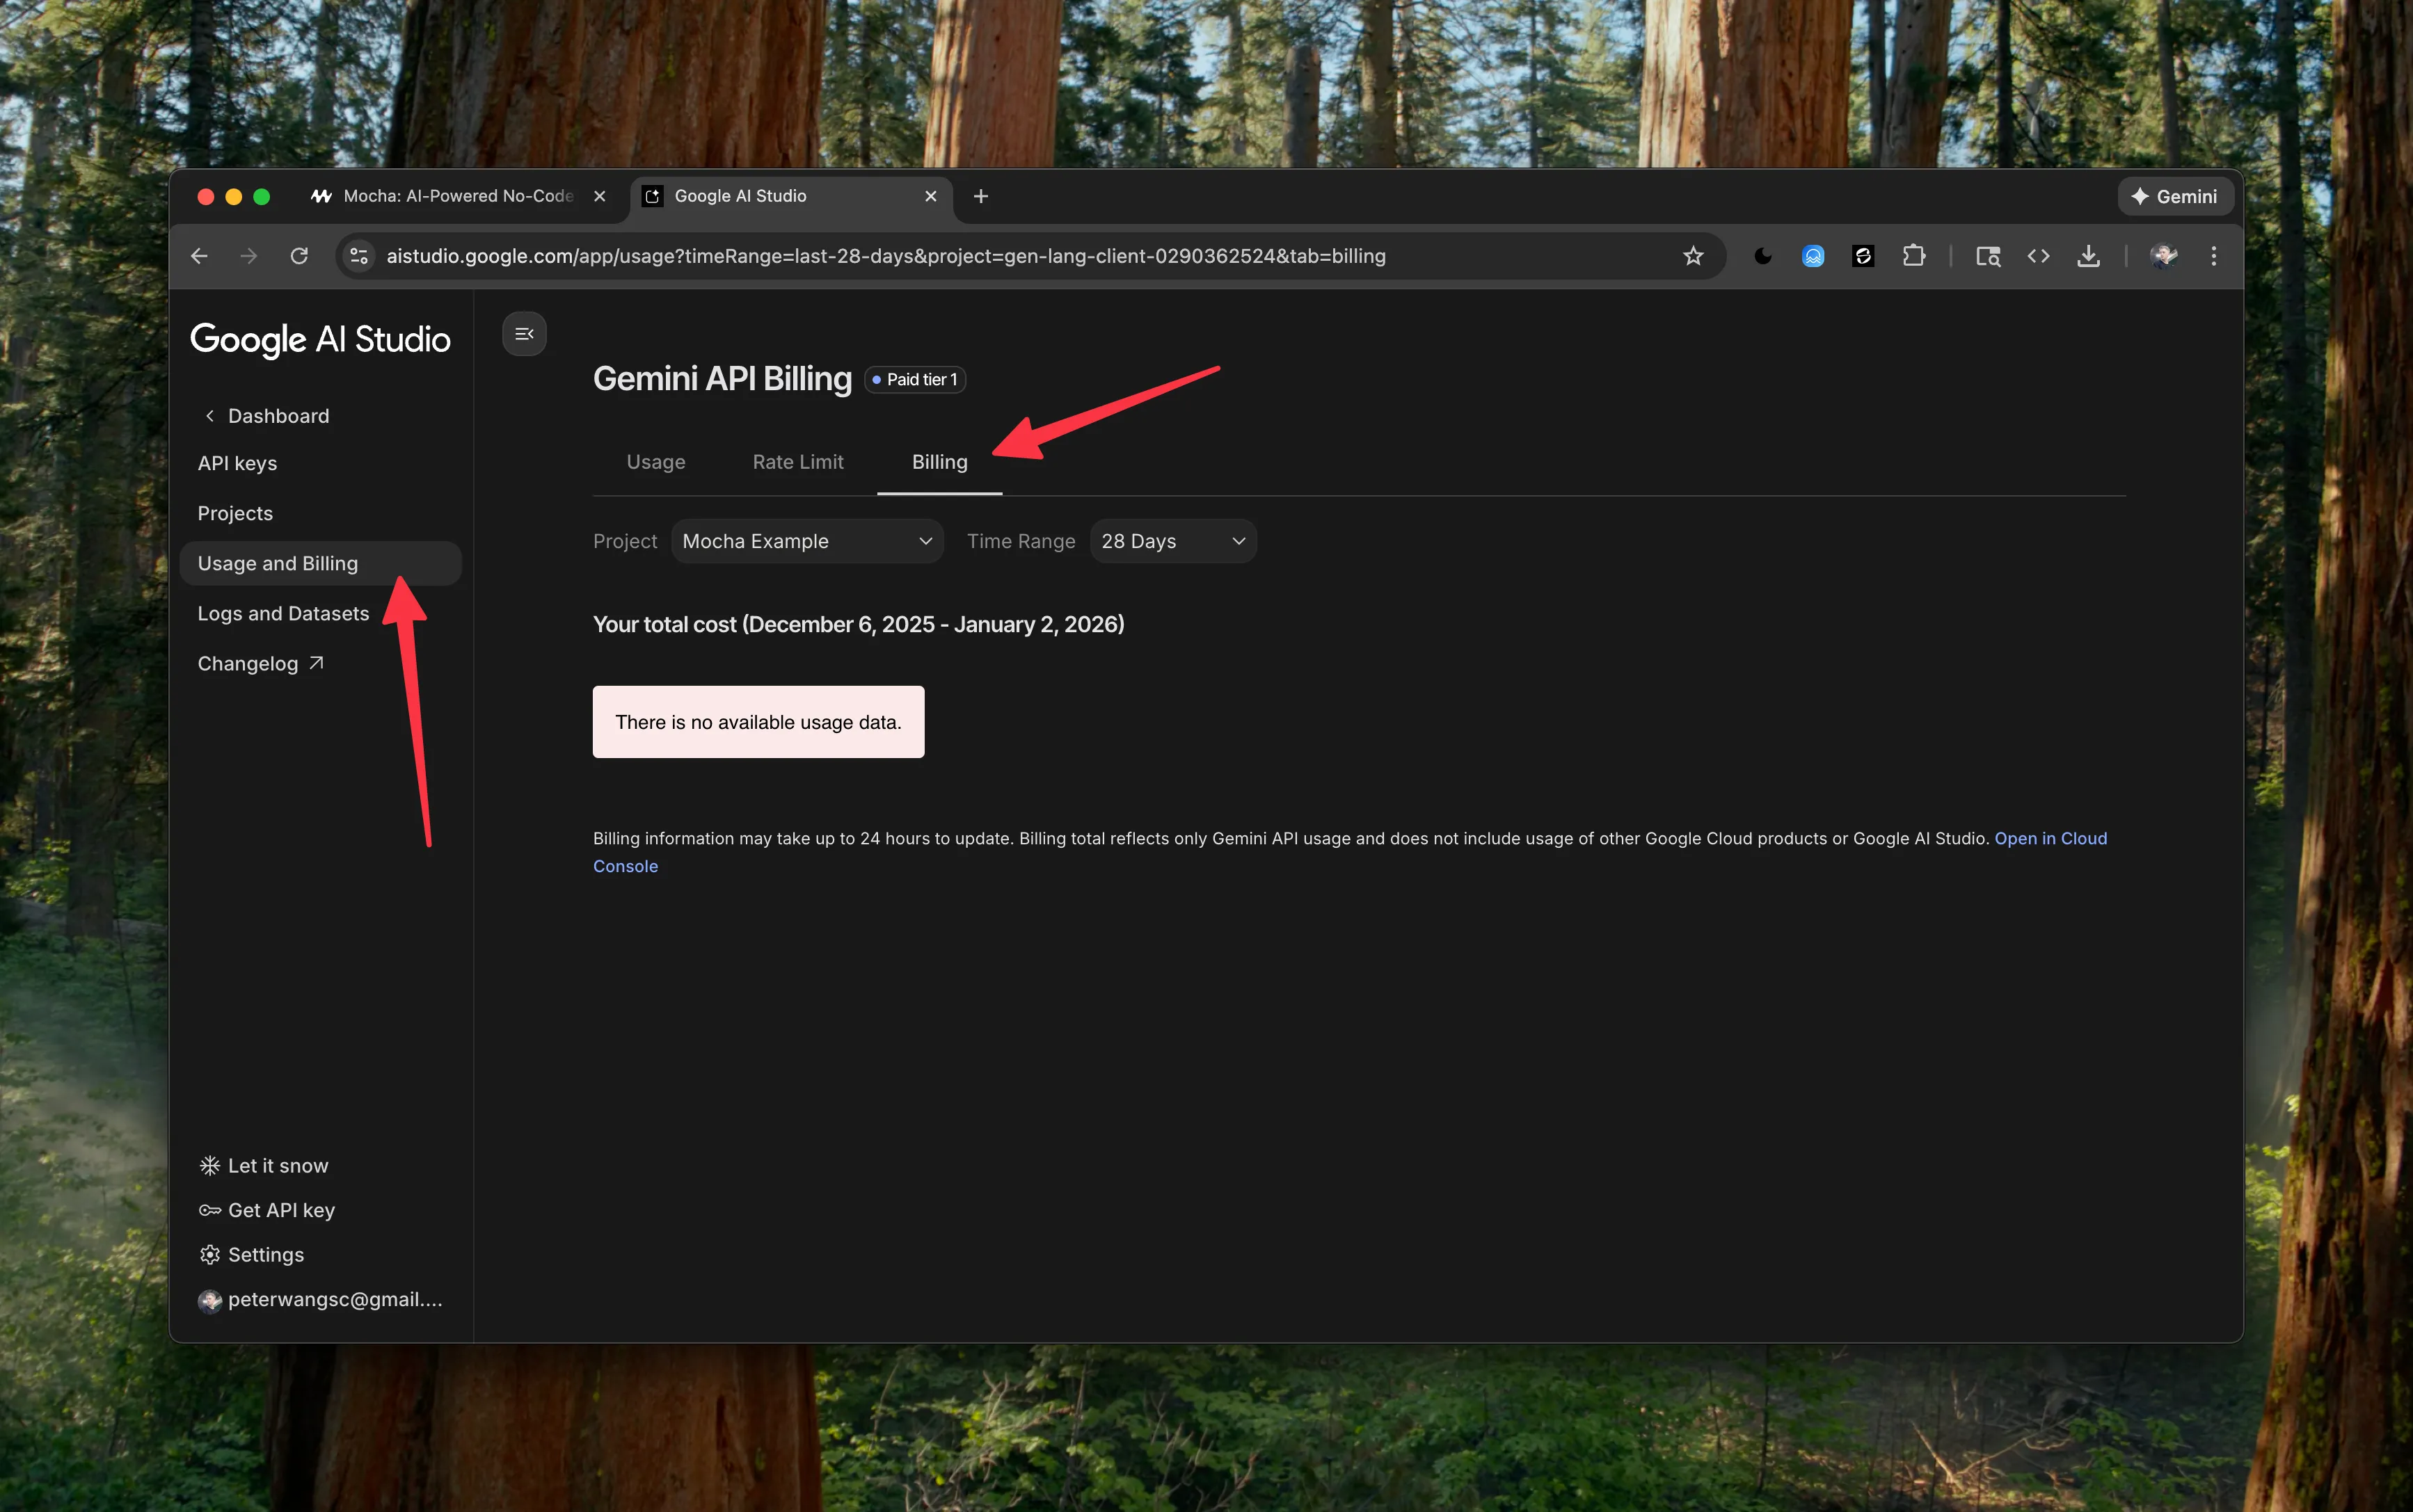Viewport: 2413px width, 1512px height.
Task: Click the downloads icon in browser toolbar
Action: 2088,256
